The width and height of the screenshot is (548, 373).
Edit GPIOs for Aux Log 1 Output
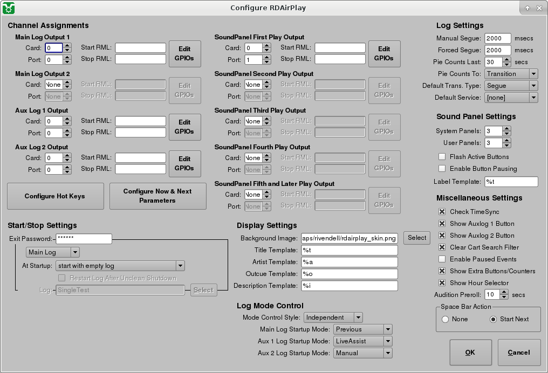click(x=184, y=127)
